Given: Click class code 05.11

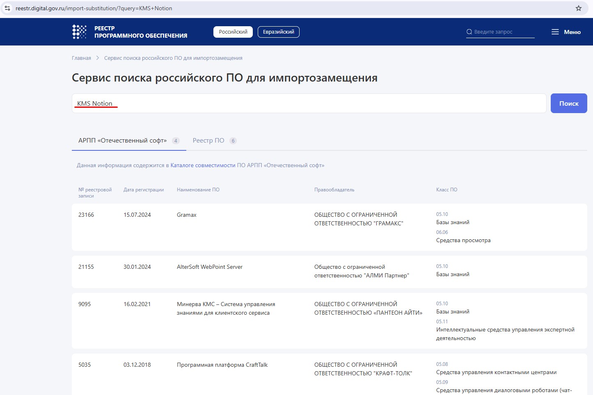Looking at the screenshot, I should click(442, 322).
